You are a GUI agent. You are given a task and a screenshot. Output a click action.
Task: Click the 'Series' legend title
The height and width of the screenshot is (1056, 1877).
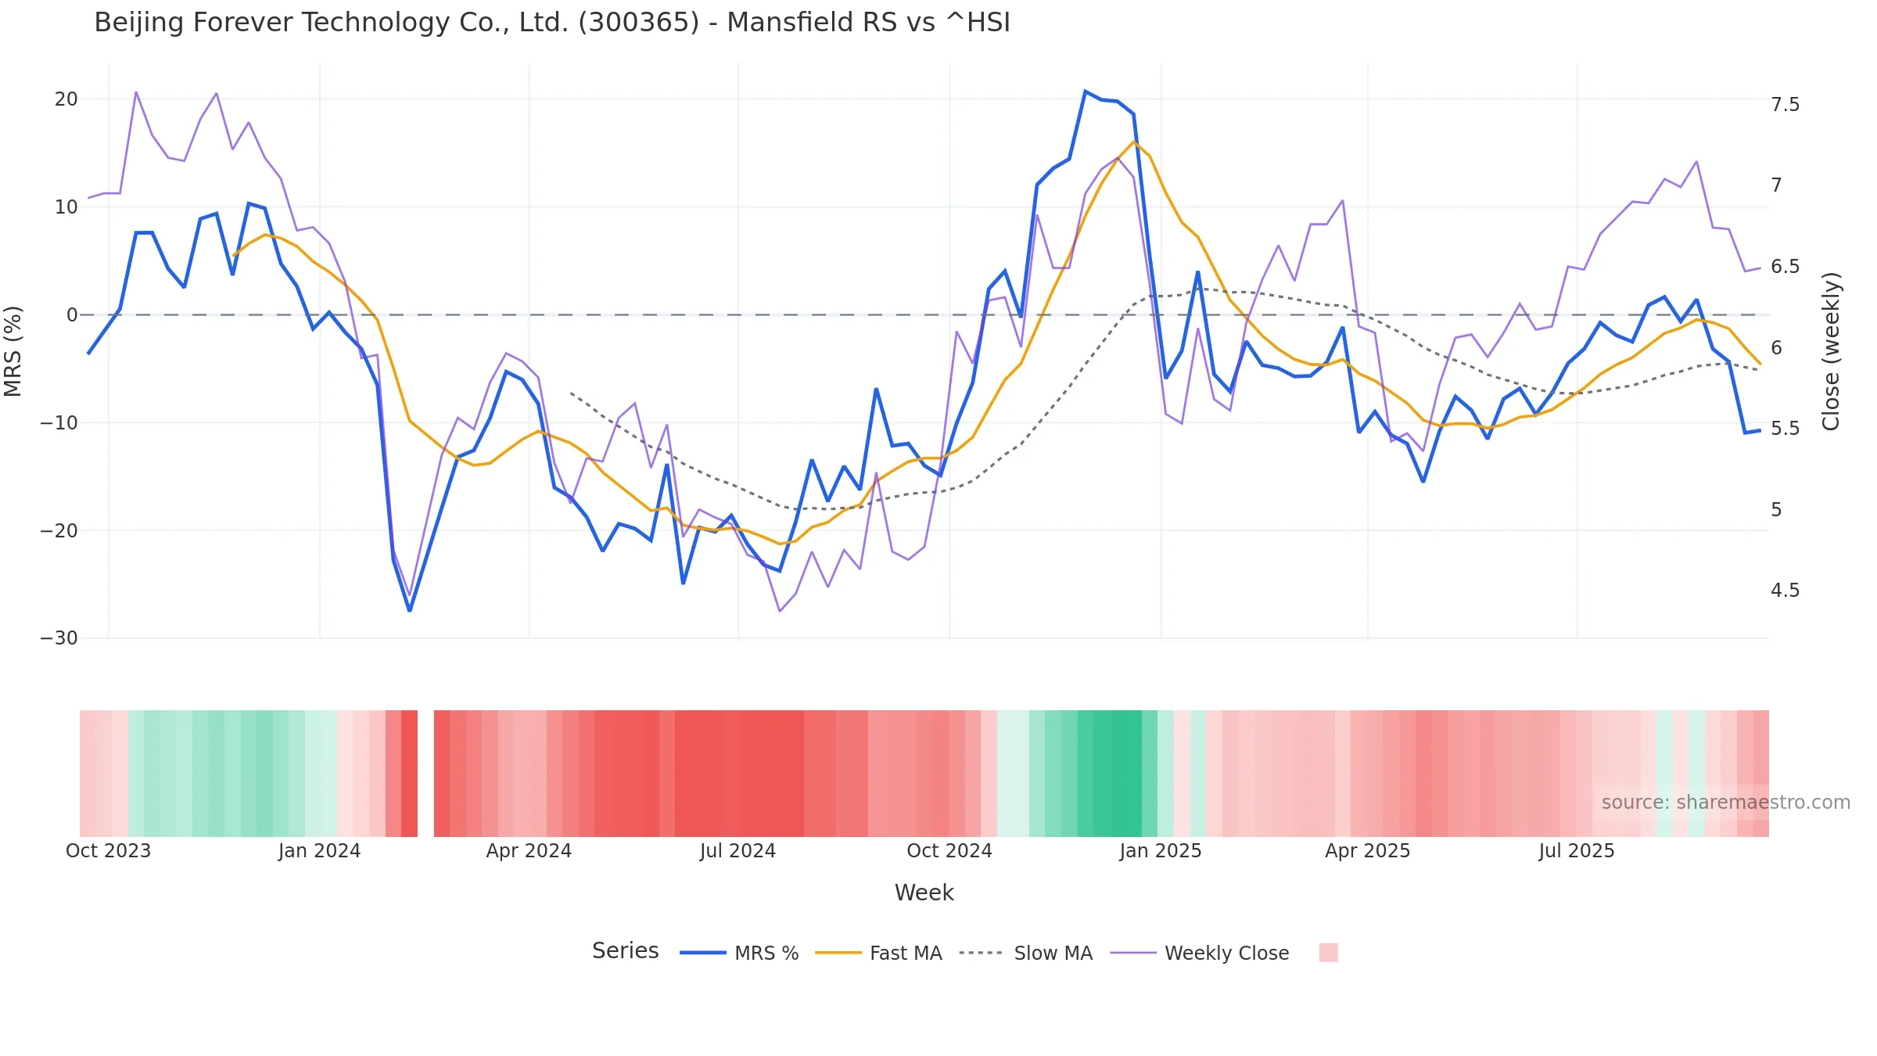(x=625, y=950)
